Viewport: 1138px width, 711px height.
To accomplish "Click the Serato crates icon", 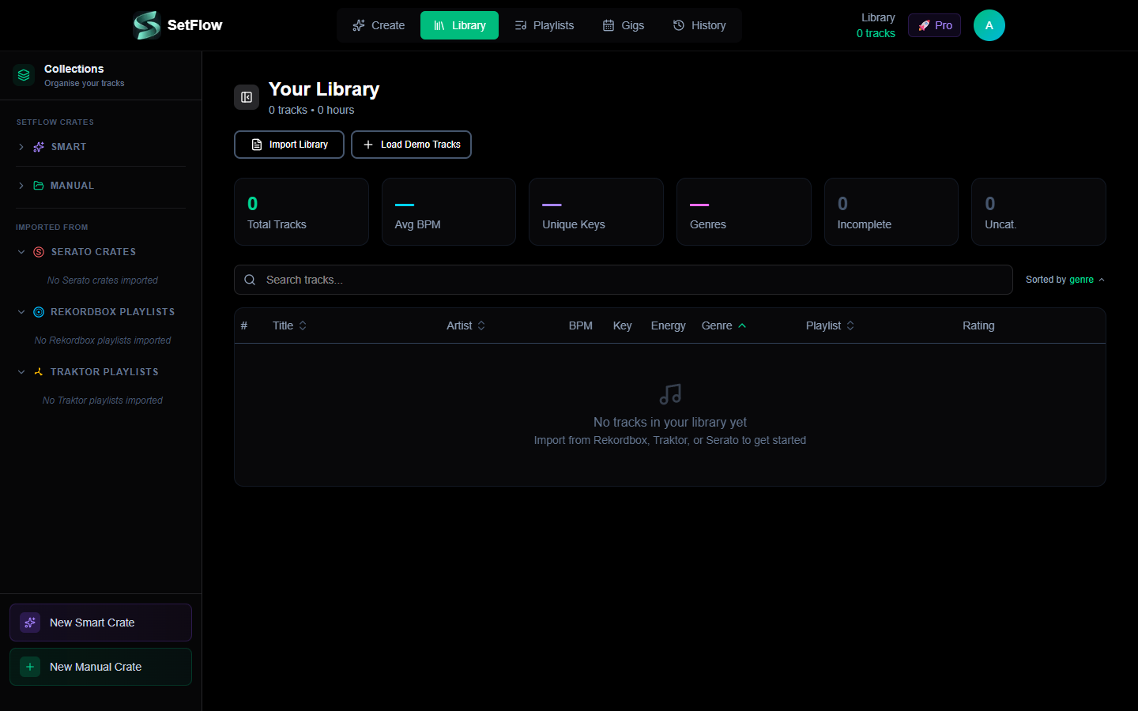I will click(39, 252).
